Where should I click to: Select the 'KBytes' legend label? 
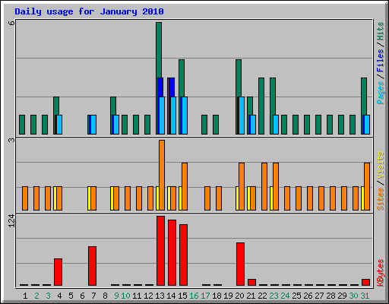coord(380,273)
